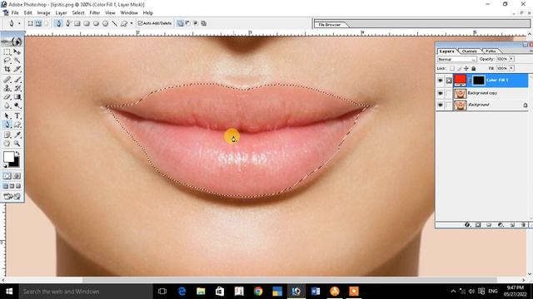Select the Custom Shape tool in toolbox
Screen dimensions: 533x299
[x=17, y=125]
